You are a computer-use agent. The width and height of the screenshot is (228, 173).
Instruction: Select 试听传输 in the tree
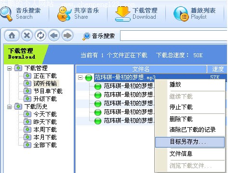[x=45, y=84]
